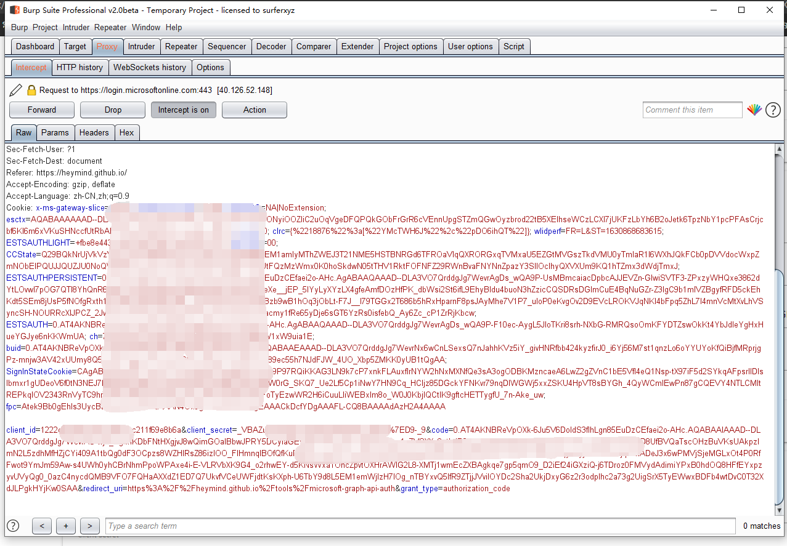Screen dimensions: 787x546
Task: Go to previous search match
Action: [x=42, y=526]
